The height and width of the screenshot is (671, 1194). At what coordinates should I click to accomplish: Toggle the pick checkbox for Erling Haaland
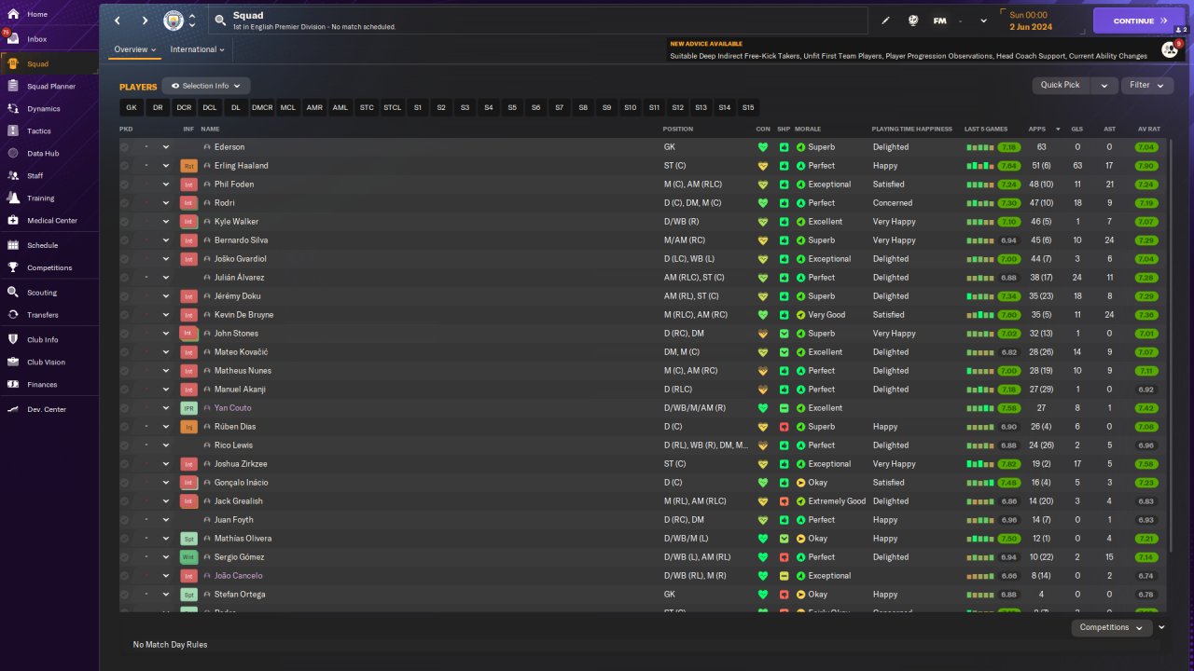124,166
